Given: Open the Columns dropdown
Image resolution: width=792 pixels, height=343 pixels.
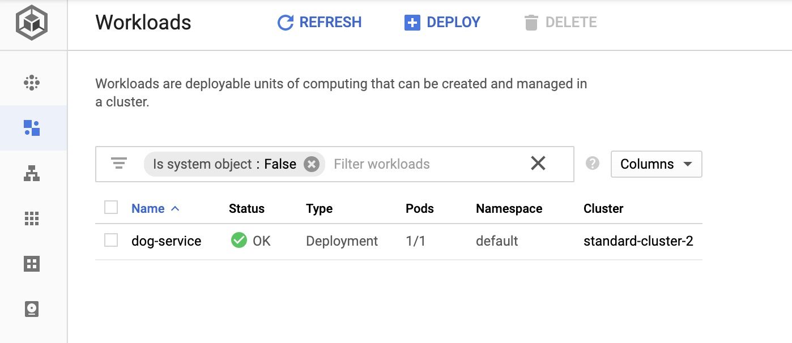Looking at the screenshot, I should 655,164.
